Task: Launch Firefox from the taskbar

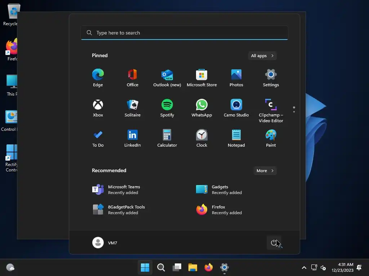Action: 209,267
